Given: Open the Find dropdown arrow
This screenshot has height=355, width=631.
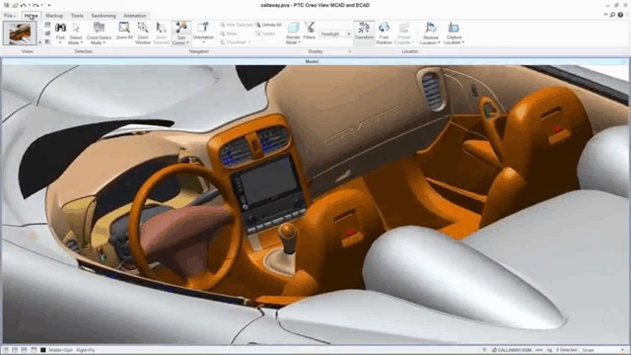Looking at the screenshot, I should [60, 42].
